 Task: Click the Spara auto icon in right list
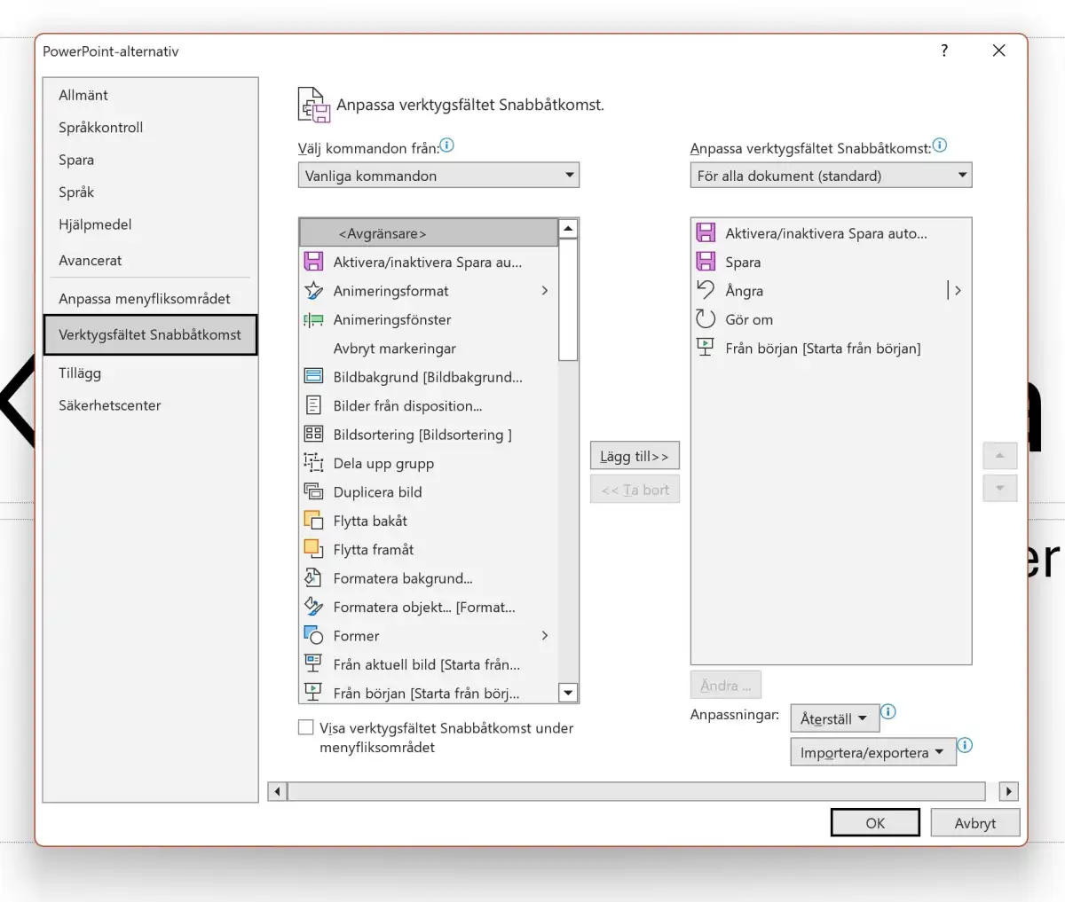706,233
